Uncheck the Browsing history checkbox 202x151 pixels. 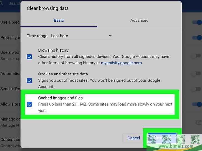(29, 57)
